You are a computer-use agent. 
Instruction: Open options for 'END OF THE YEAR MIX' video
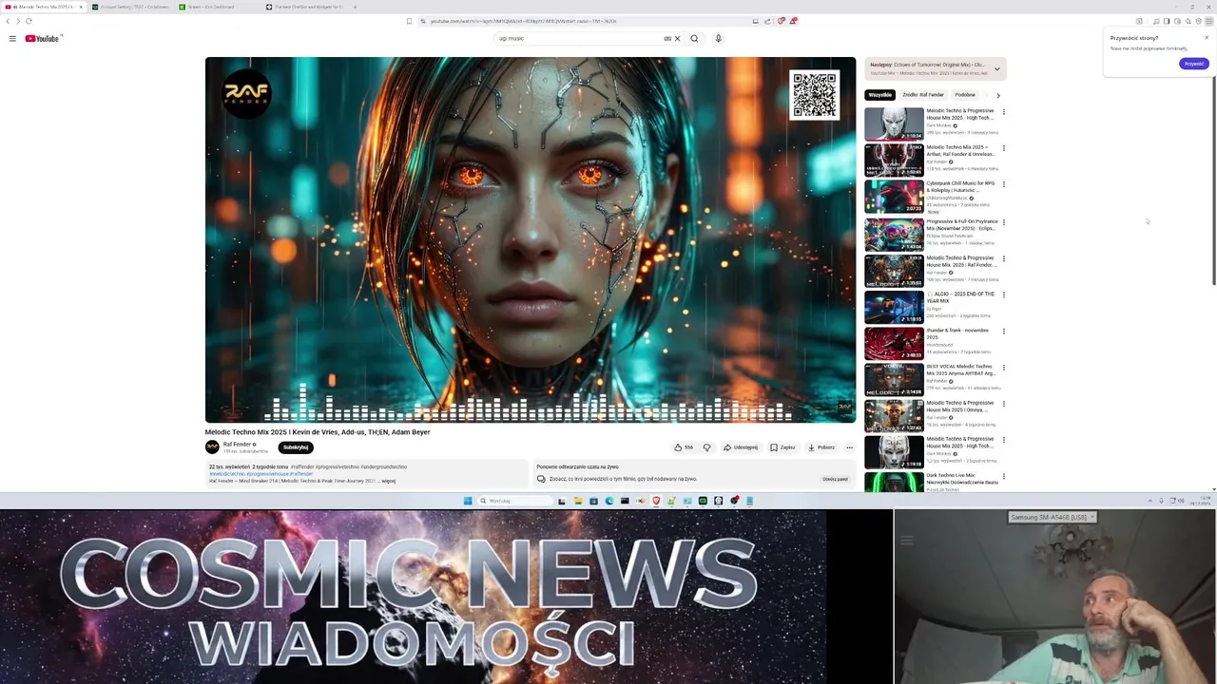click(1003, 294)
